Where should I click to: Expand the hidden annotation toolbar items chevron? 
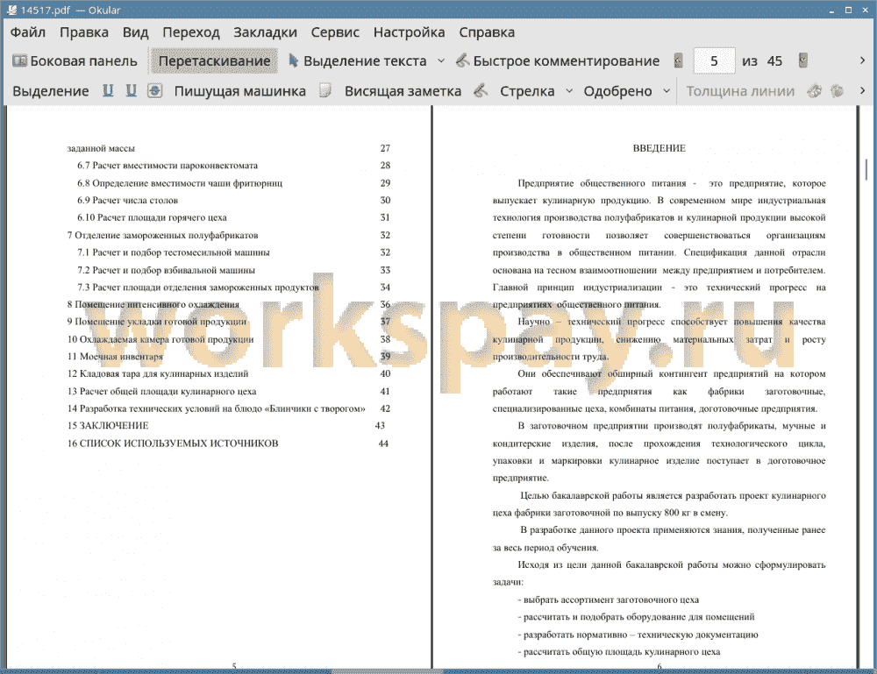coord(862,90)
